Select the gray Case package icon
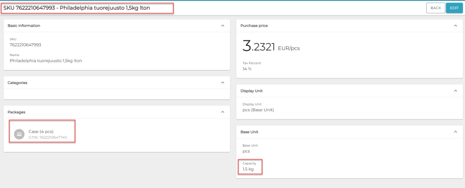 (19, 134)
